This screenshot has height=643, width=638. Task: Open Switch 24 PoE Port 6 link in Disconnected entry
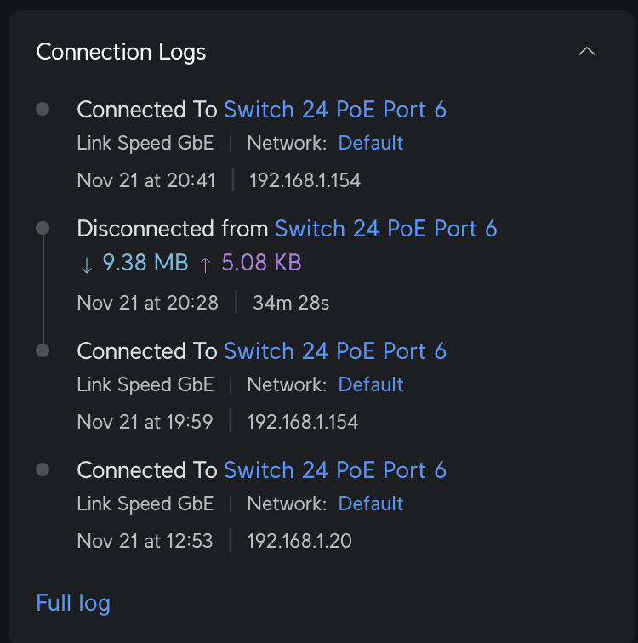385,229
